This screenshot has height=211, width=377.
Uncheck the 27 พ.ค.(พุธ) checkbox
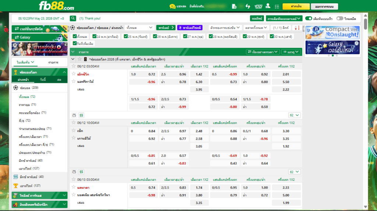tap(185, 36)
